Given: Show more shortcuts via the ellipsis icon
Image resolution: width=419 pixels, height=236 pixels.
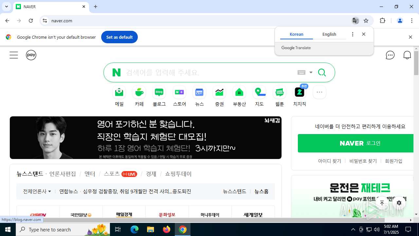Looking at the screenshot, I should (319, 92).
